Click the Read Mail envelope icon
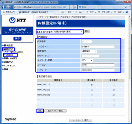 point(76,12)
